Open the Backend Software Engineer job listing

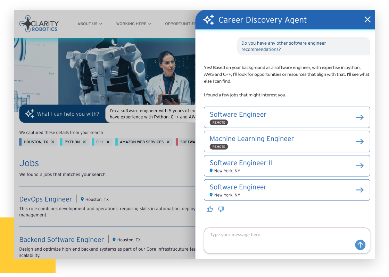tap(61, 240)
